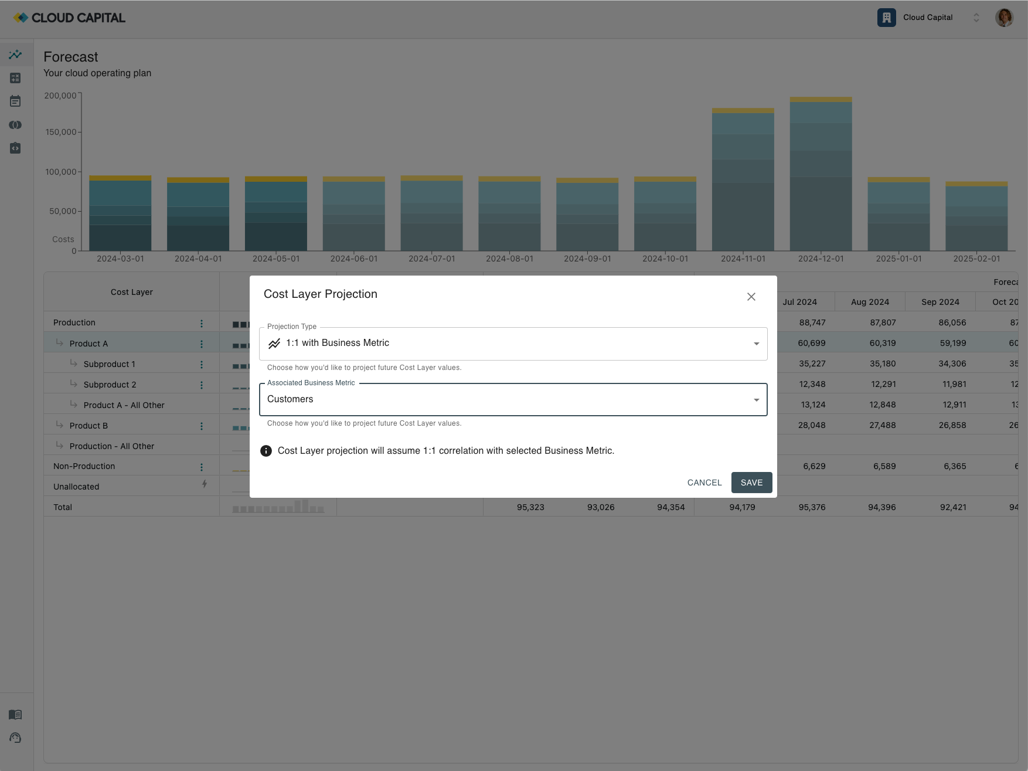Select Subproduct 1 under Product A
Screen dimensions: 1028x771
pyautogui.click(x=109, y=364)
